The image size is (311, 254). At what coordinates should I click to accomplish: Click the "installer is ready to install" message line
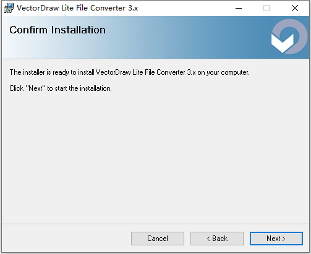coord(129,72)
